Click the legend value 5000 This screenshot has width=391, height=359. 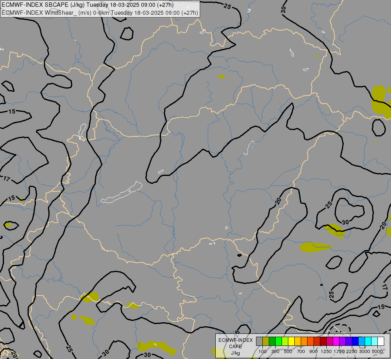377,351
